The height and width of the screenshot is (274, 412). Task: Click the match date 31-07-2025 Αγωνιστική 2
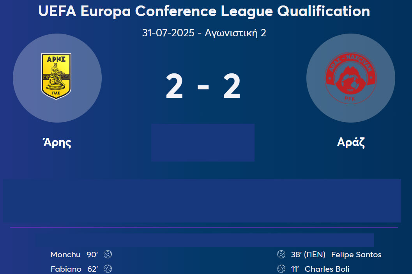(x=204, y=33)
